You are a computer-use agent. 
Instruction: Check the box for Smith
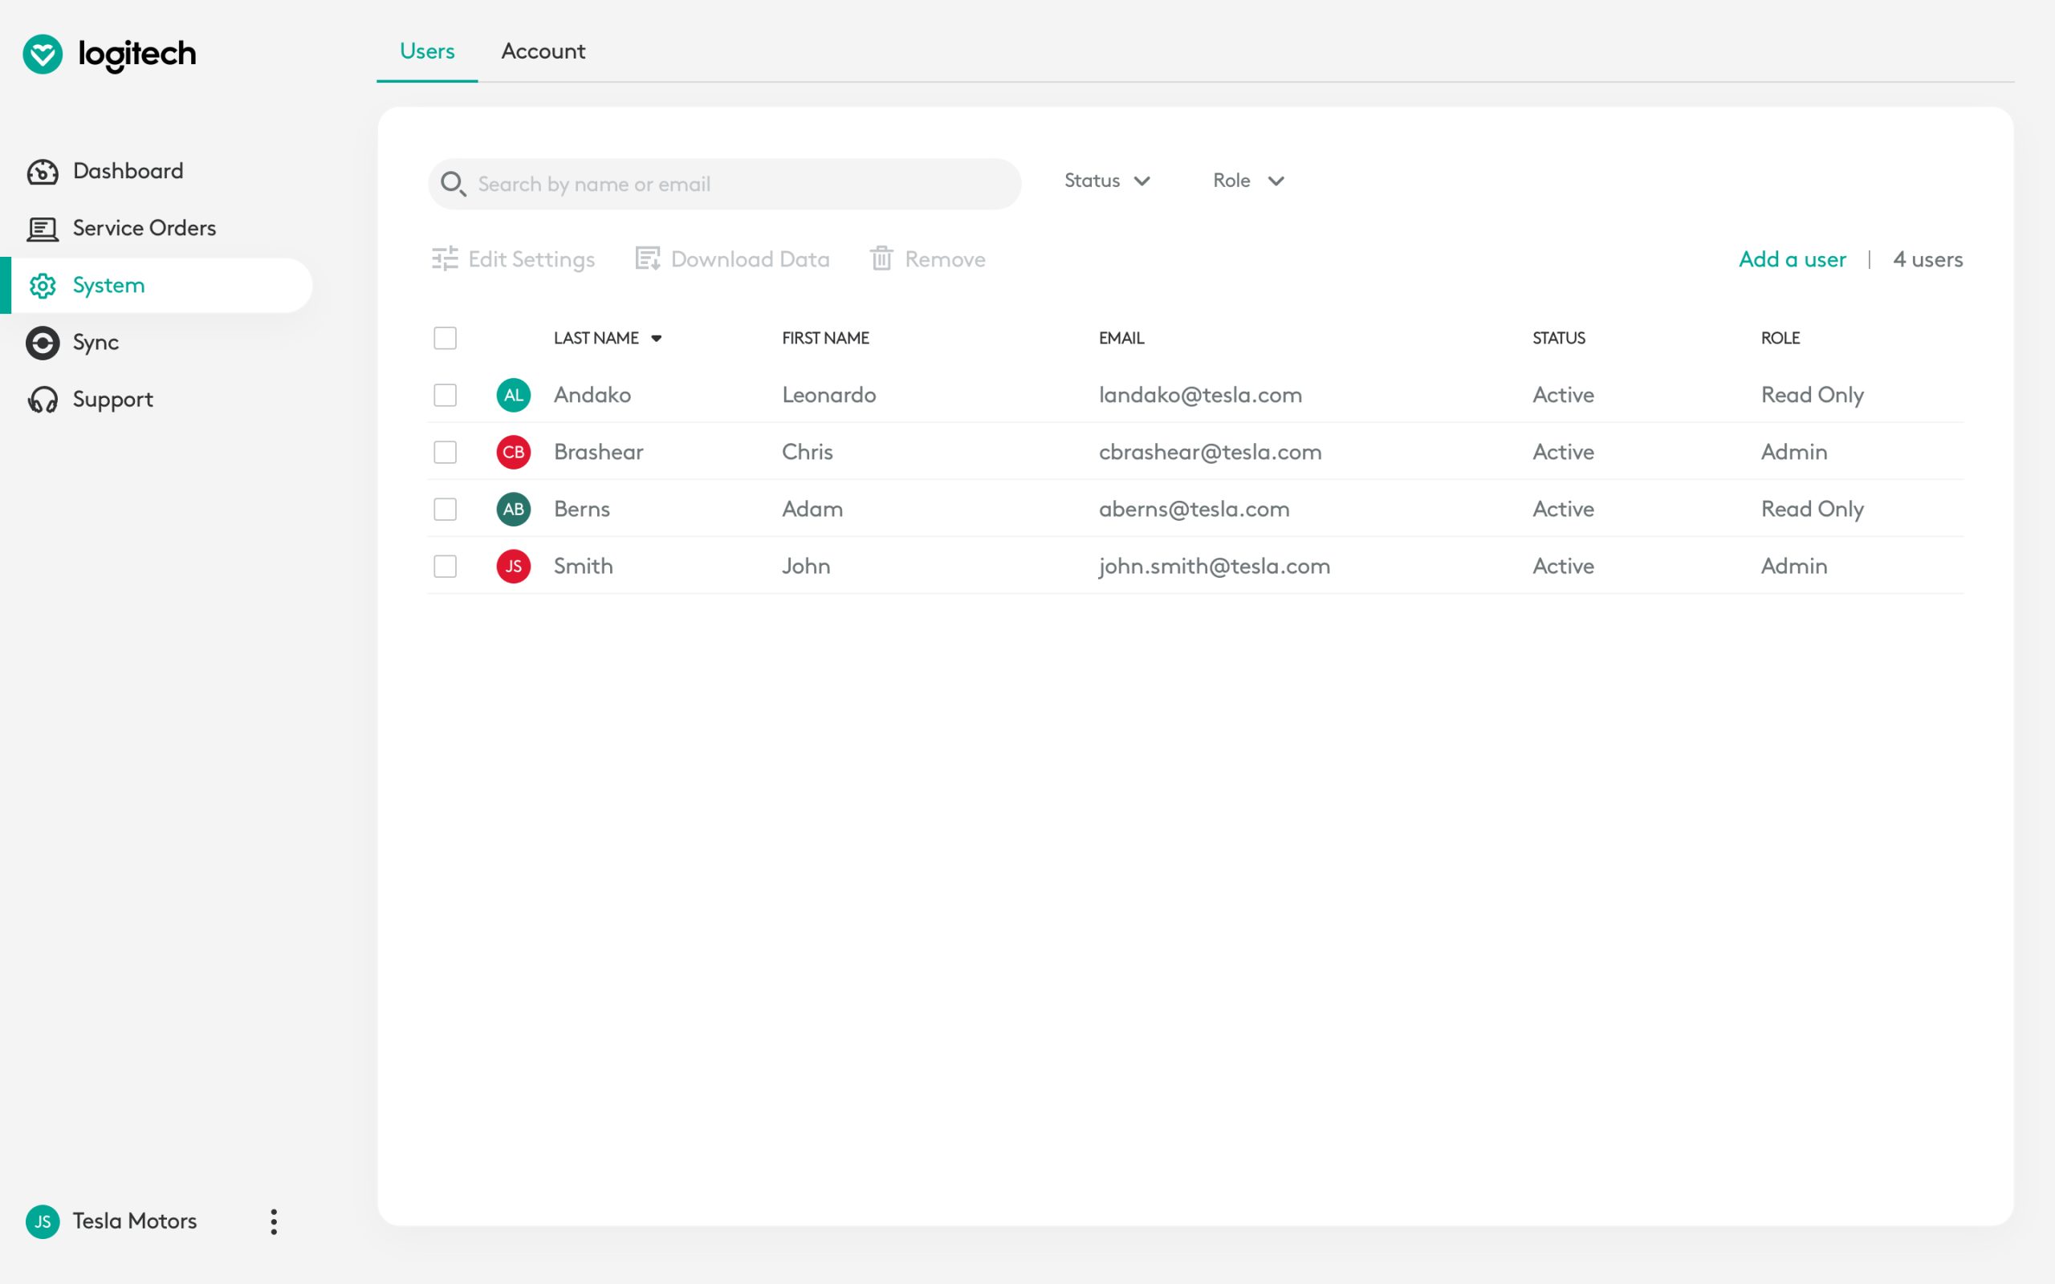click(445, 566)
